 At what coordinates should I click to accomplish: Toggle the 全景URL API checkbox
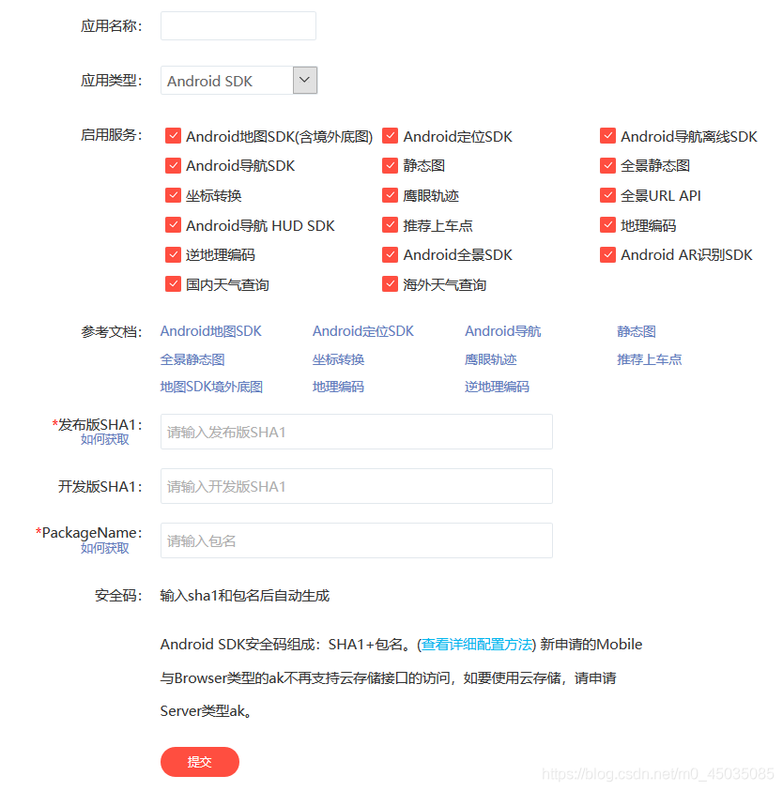click(607, 195)
